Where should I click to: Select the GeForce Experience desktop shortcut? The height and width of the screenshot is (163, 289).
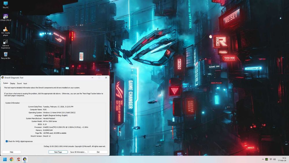[x=5, y=44]
